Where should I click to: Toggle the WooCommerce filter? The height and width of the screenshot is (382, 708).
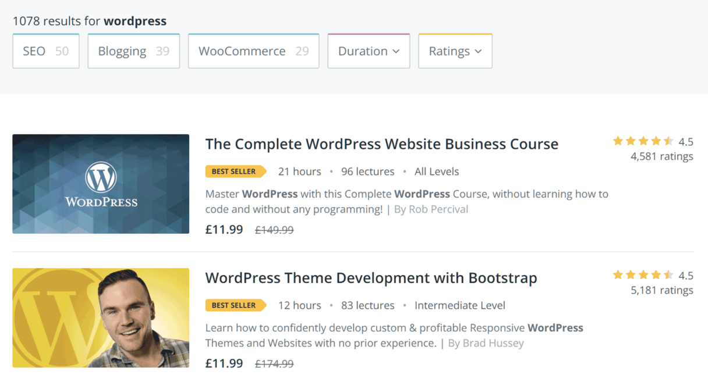[253, 51]
